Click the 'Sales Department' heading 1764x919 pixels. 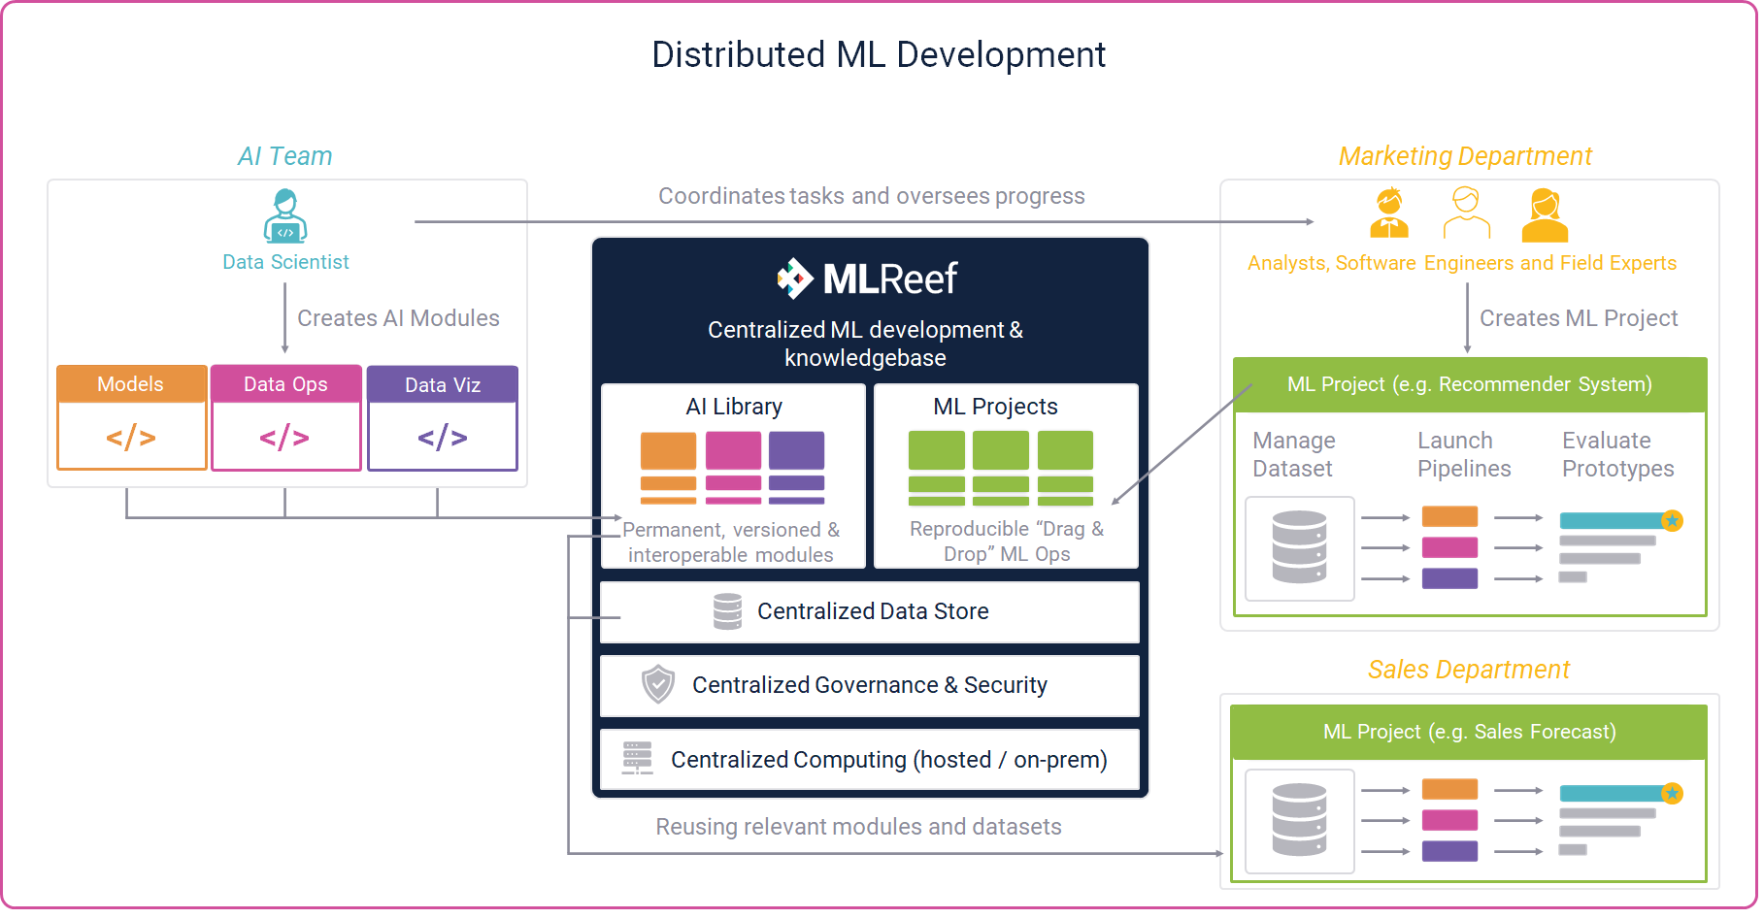pos(1469,670)
